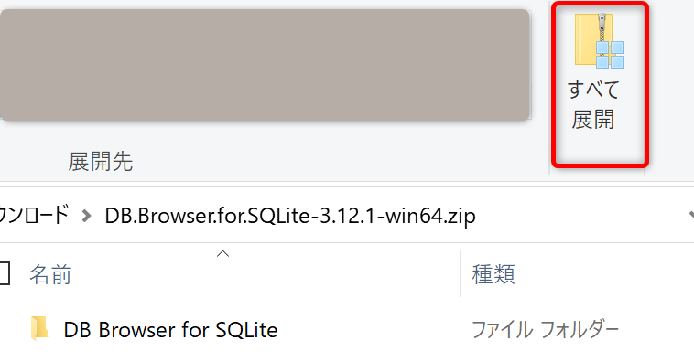Sort the list by the 種類 column header

[x=493, y=274]
